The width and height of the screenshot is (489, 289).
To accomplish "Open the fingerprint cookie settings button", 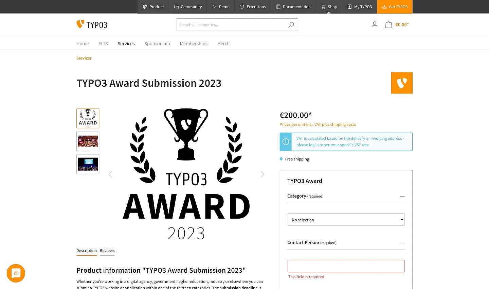I will coord(16,273).
